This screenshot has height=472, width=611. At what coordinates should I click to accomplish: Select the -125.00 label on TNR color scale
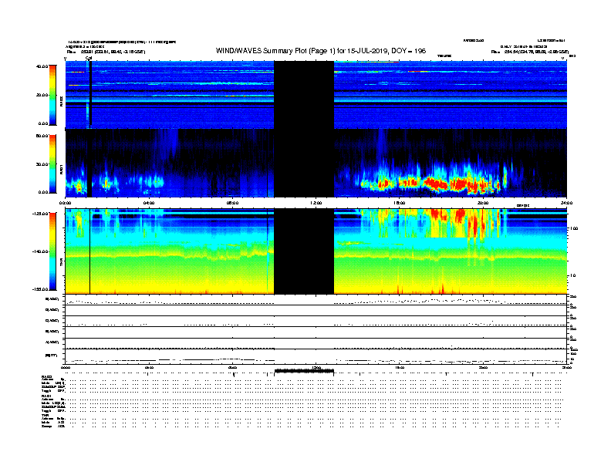pos(41,214)
